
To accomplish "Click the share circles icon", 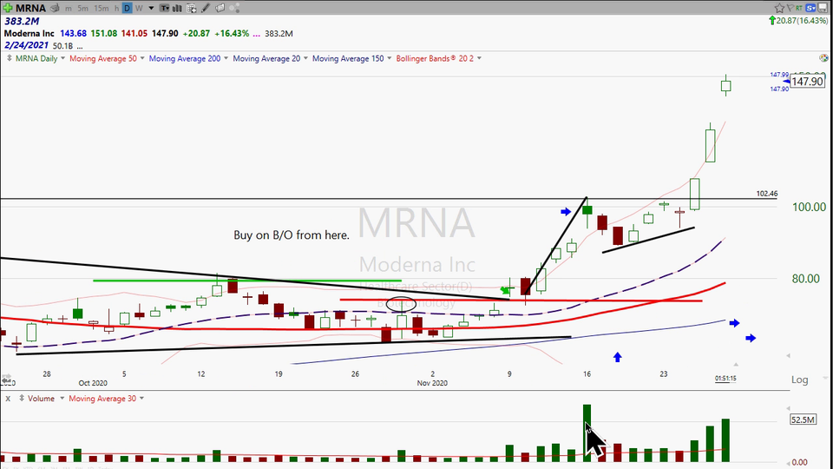I will (x=234, y=8).
